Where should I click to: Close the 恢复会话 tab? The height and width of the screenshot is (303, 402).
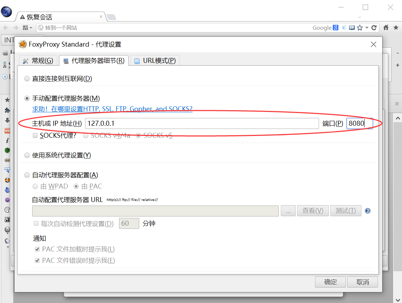101,17
